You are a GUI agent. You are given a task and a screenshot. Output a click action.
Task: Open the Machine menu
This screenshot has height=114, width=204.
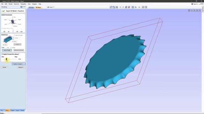tap(17, 4)
